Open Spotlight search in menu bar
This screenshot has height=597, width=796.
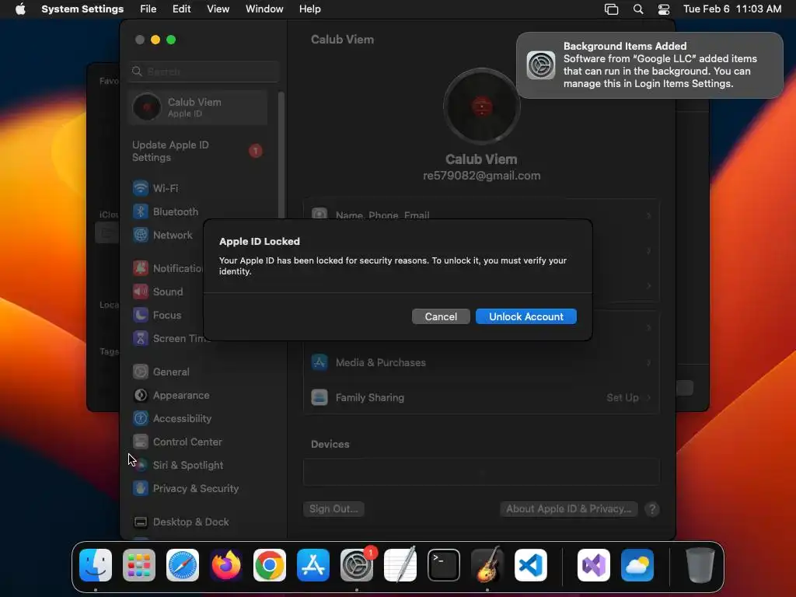click(x=638, y=9)
